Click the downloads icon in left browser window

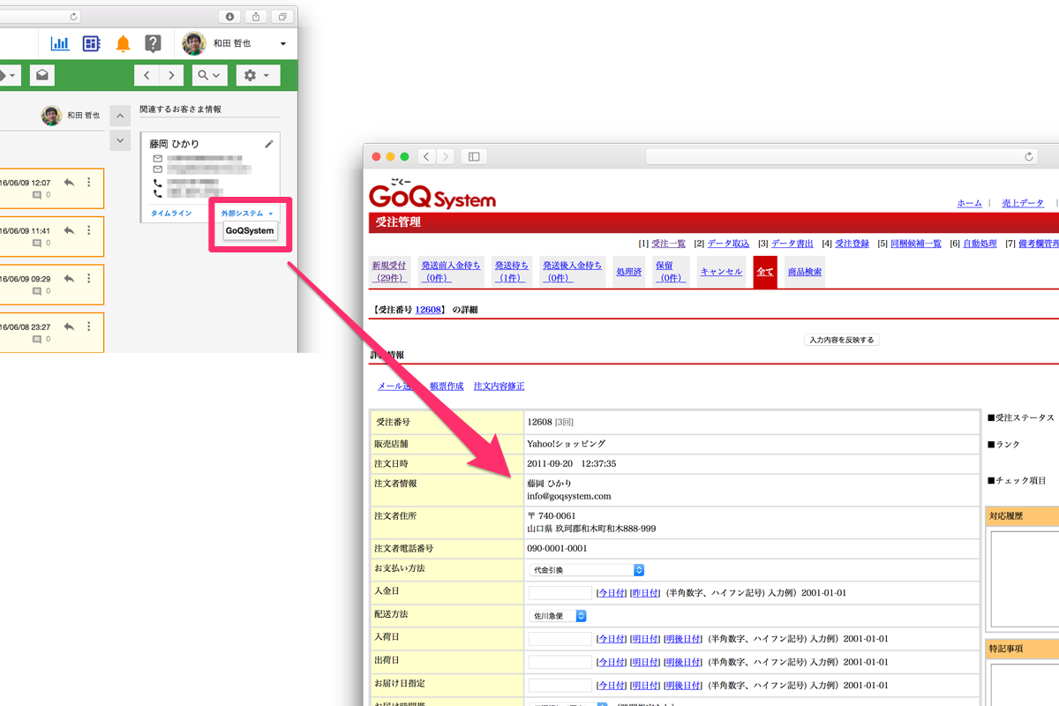[x=230, y=16]
